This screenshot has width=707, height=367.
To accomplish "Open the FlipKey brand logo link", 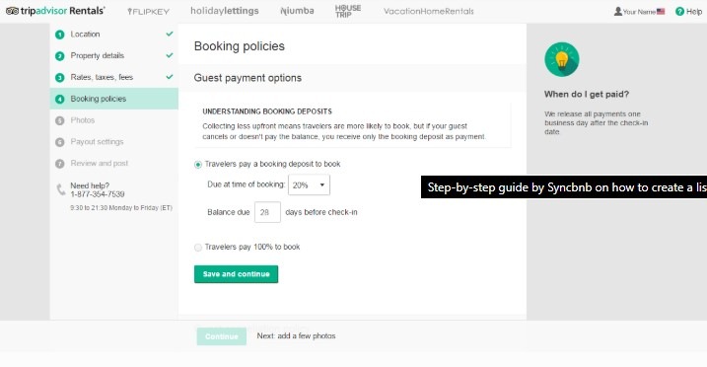I will [148, 11].
